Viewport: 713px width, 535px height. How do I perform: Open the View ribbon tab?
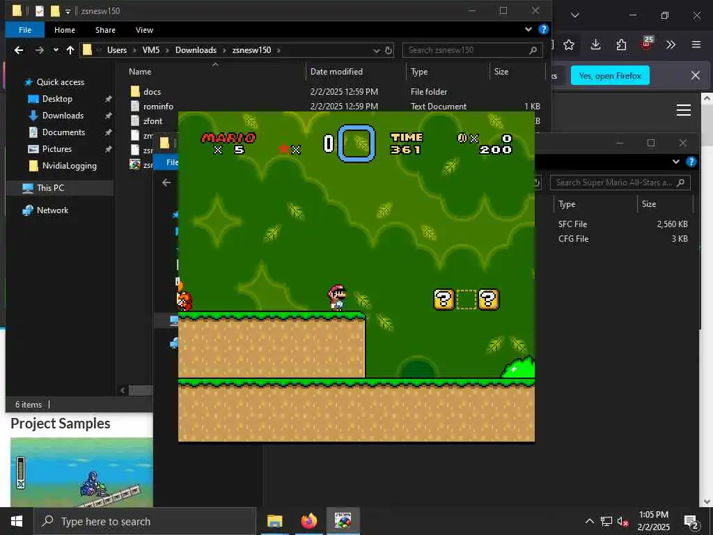144,30
